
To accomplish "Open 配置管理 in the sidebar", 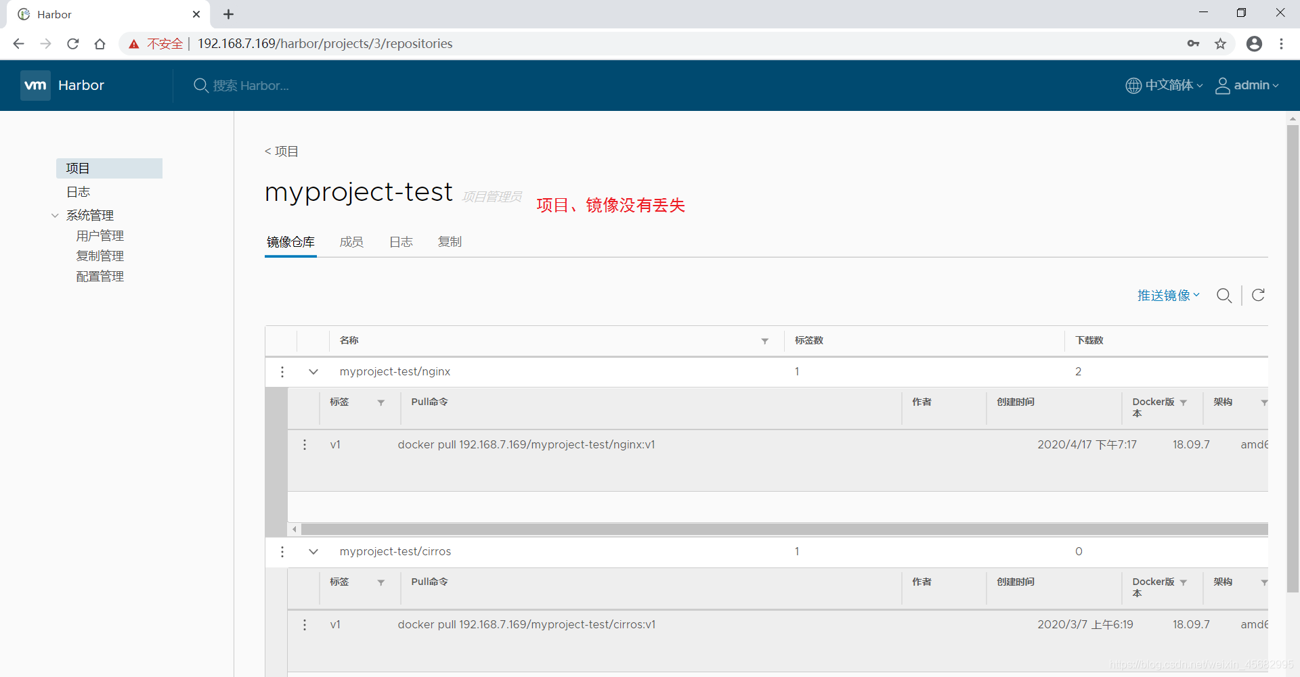I will tap(100, 277).
